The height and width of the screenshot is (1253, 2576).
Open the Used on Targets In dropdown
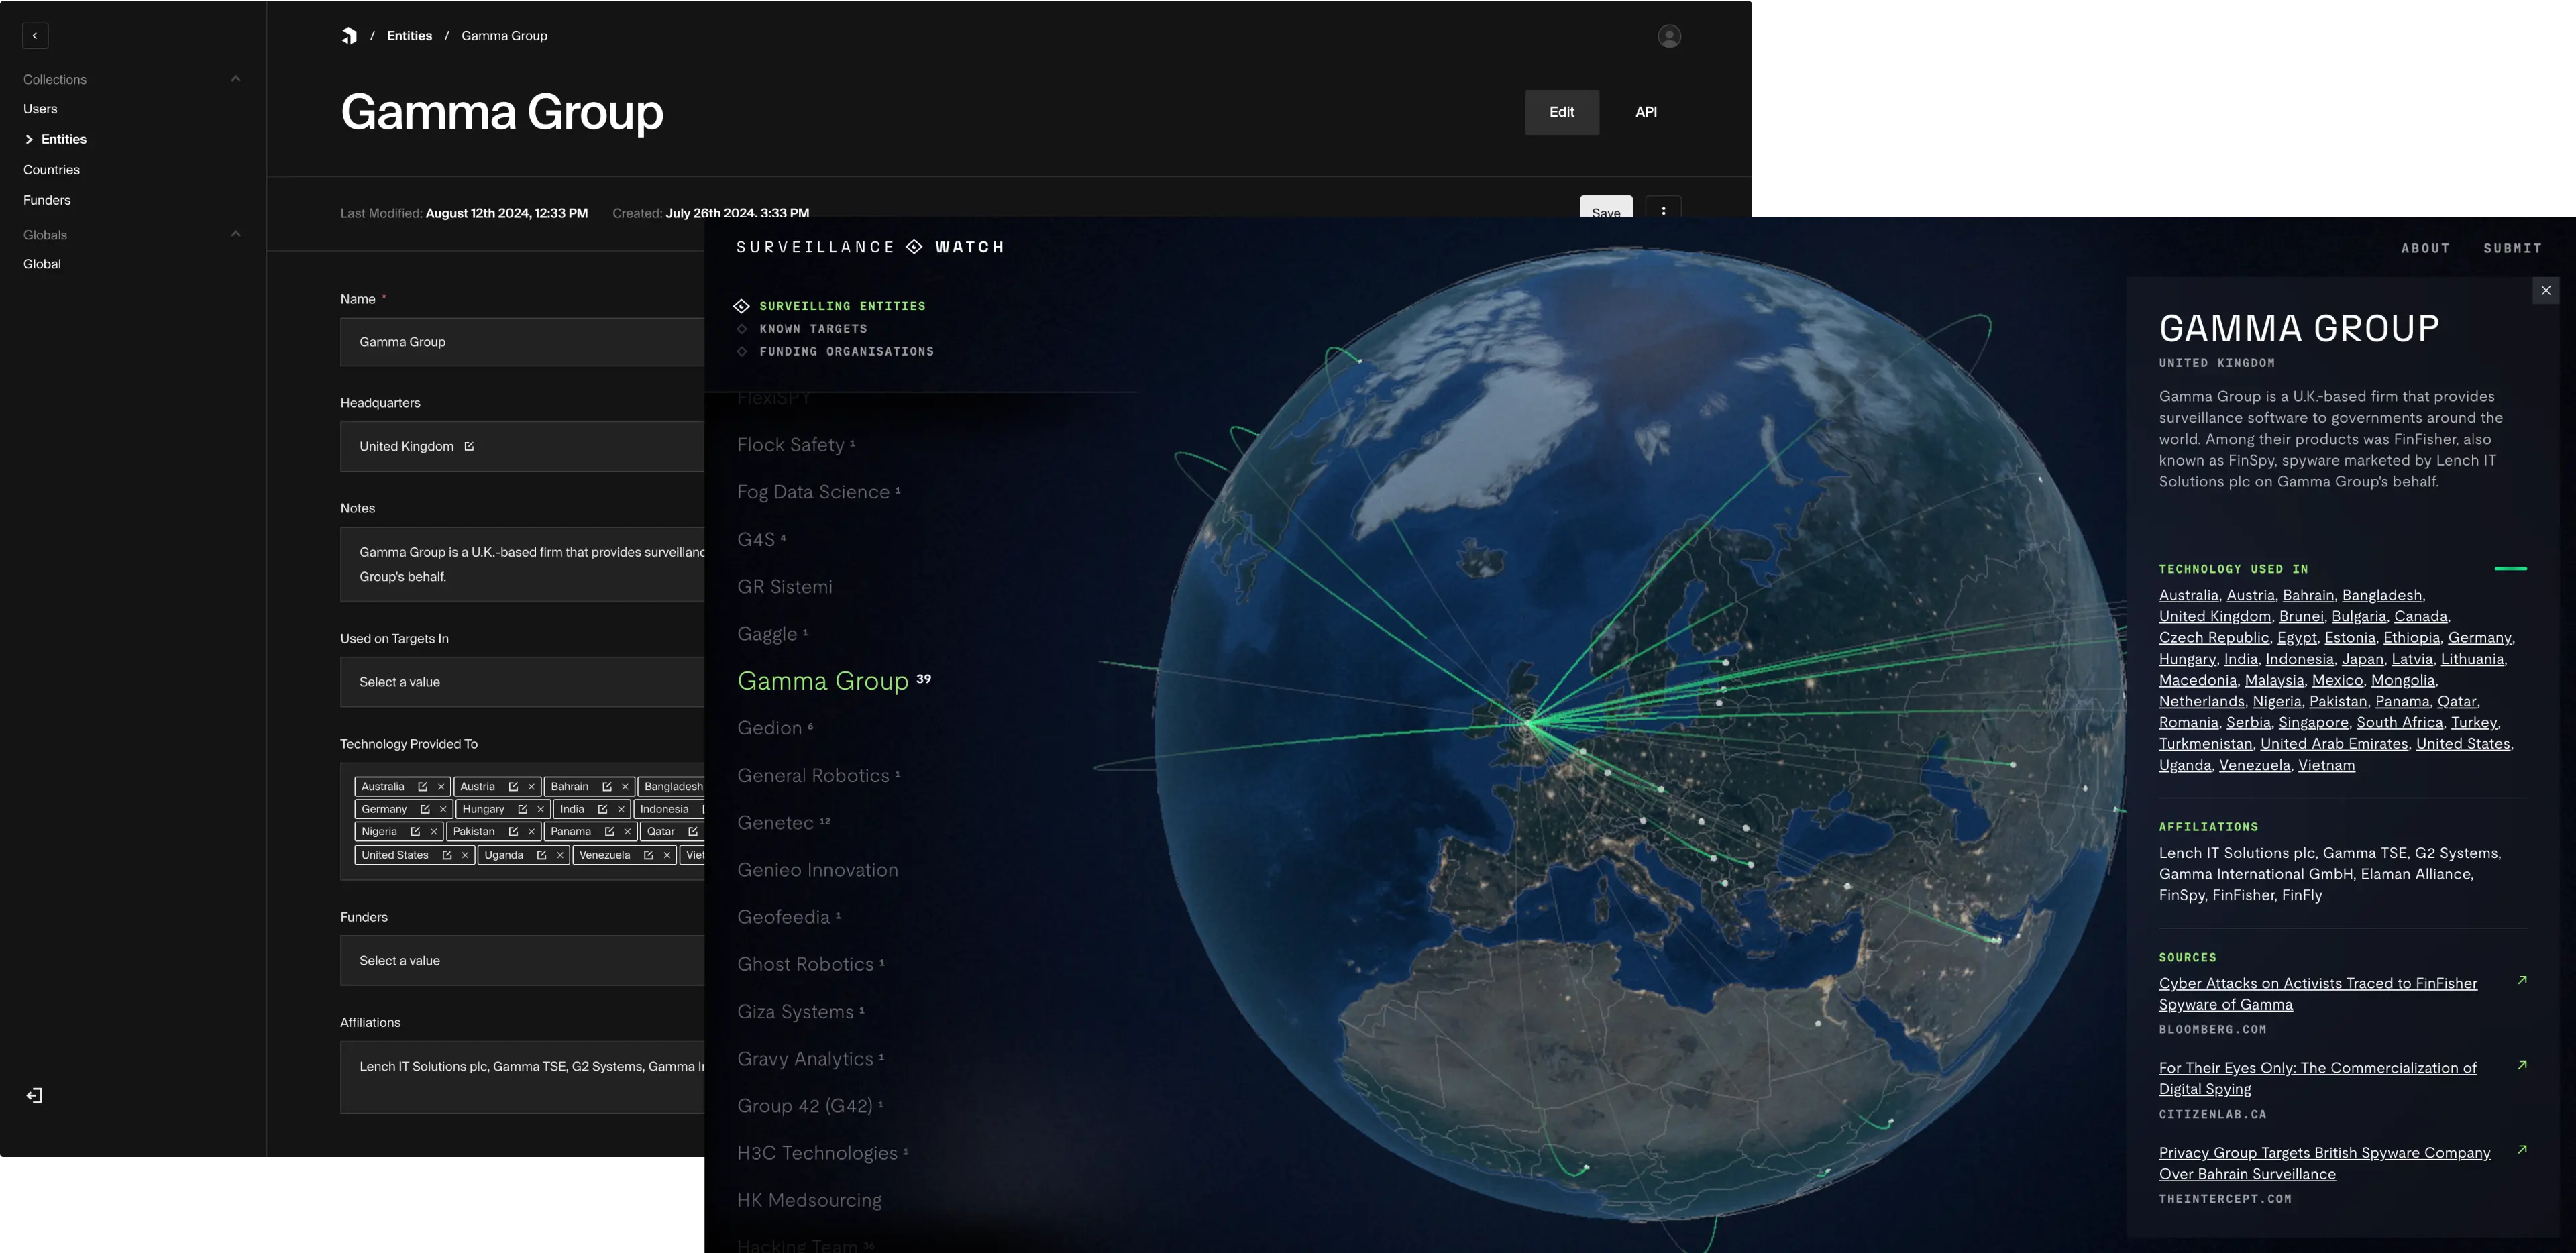tap(522, 682)
